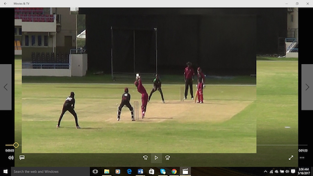Image resolution: width=313 pixels, height=176 pixels.
Task: Minimize the Movies & TV window
Action: click(x=287, y=3)
